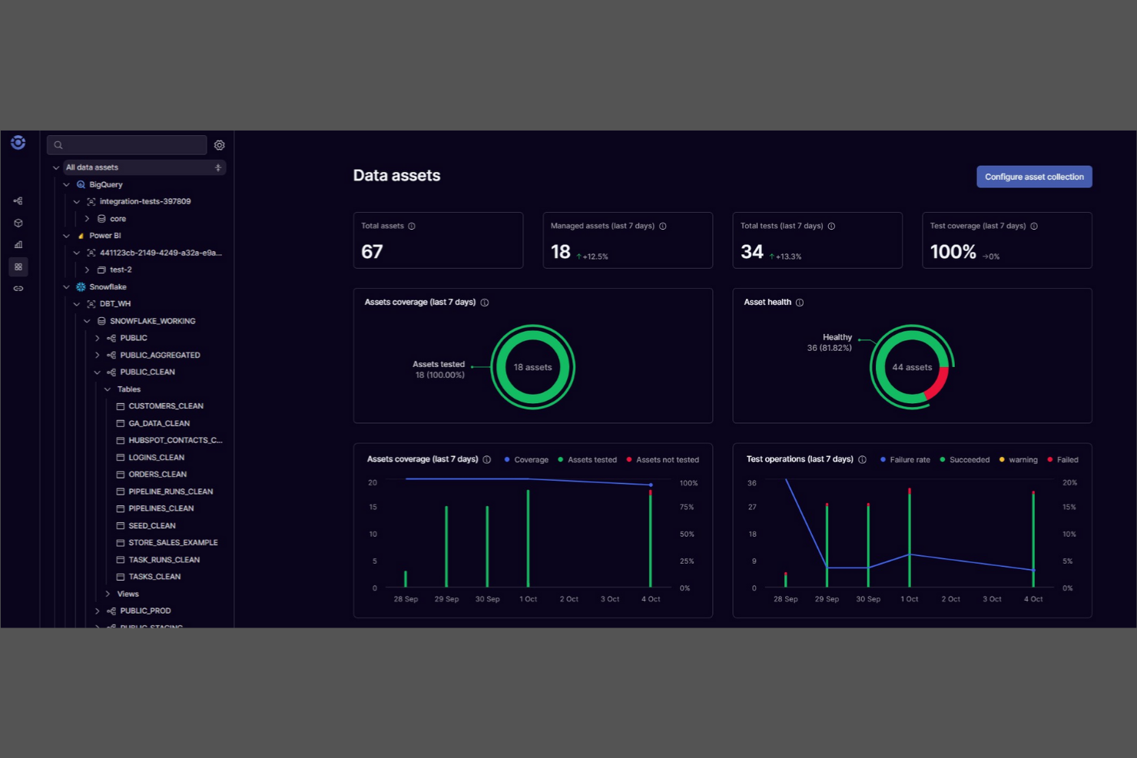
Task: Expand the test-2 node under Power BI
Action: coord(87,270)
